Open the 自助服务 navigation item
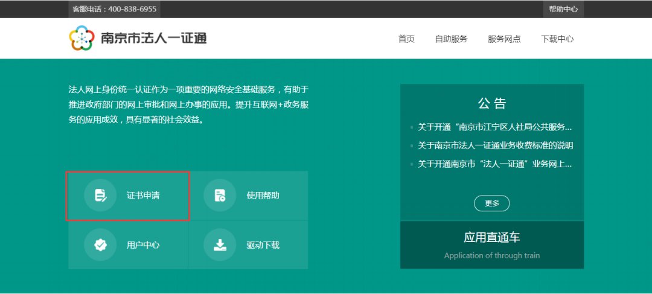This screenshot has width=652, height=294. pyautogui.click(x=451, y=39)
